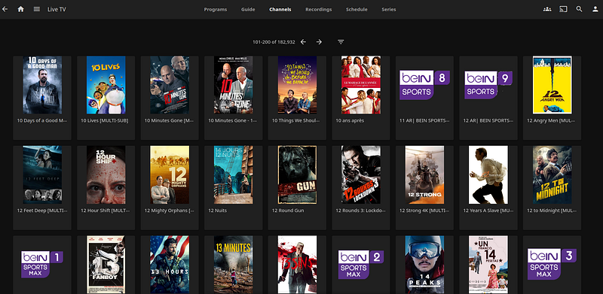
Task: Open the user profile icon
Action: point(595,9)
